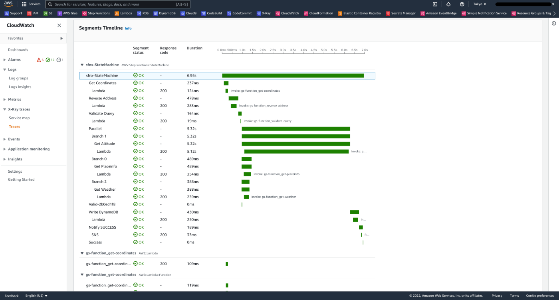
Task: Go to Dashboards in sidebar
Action: (x=18, y=50)
